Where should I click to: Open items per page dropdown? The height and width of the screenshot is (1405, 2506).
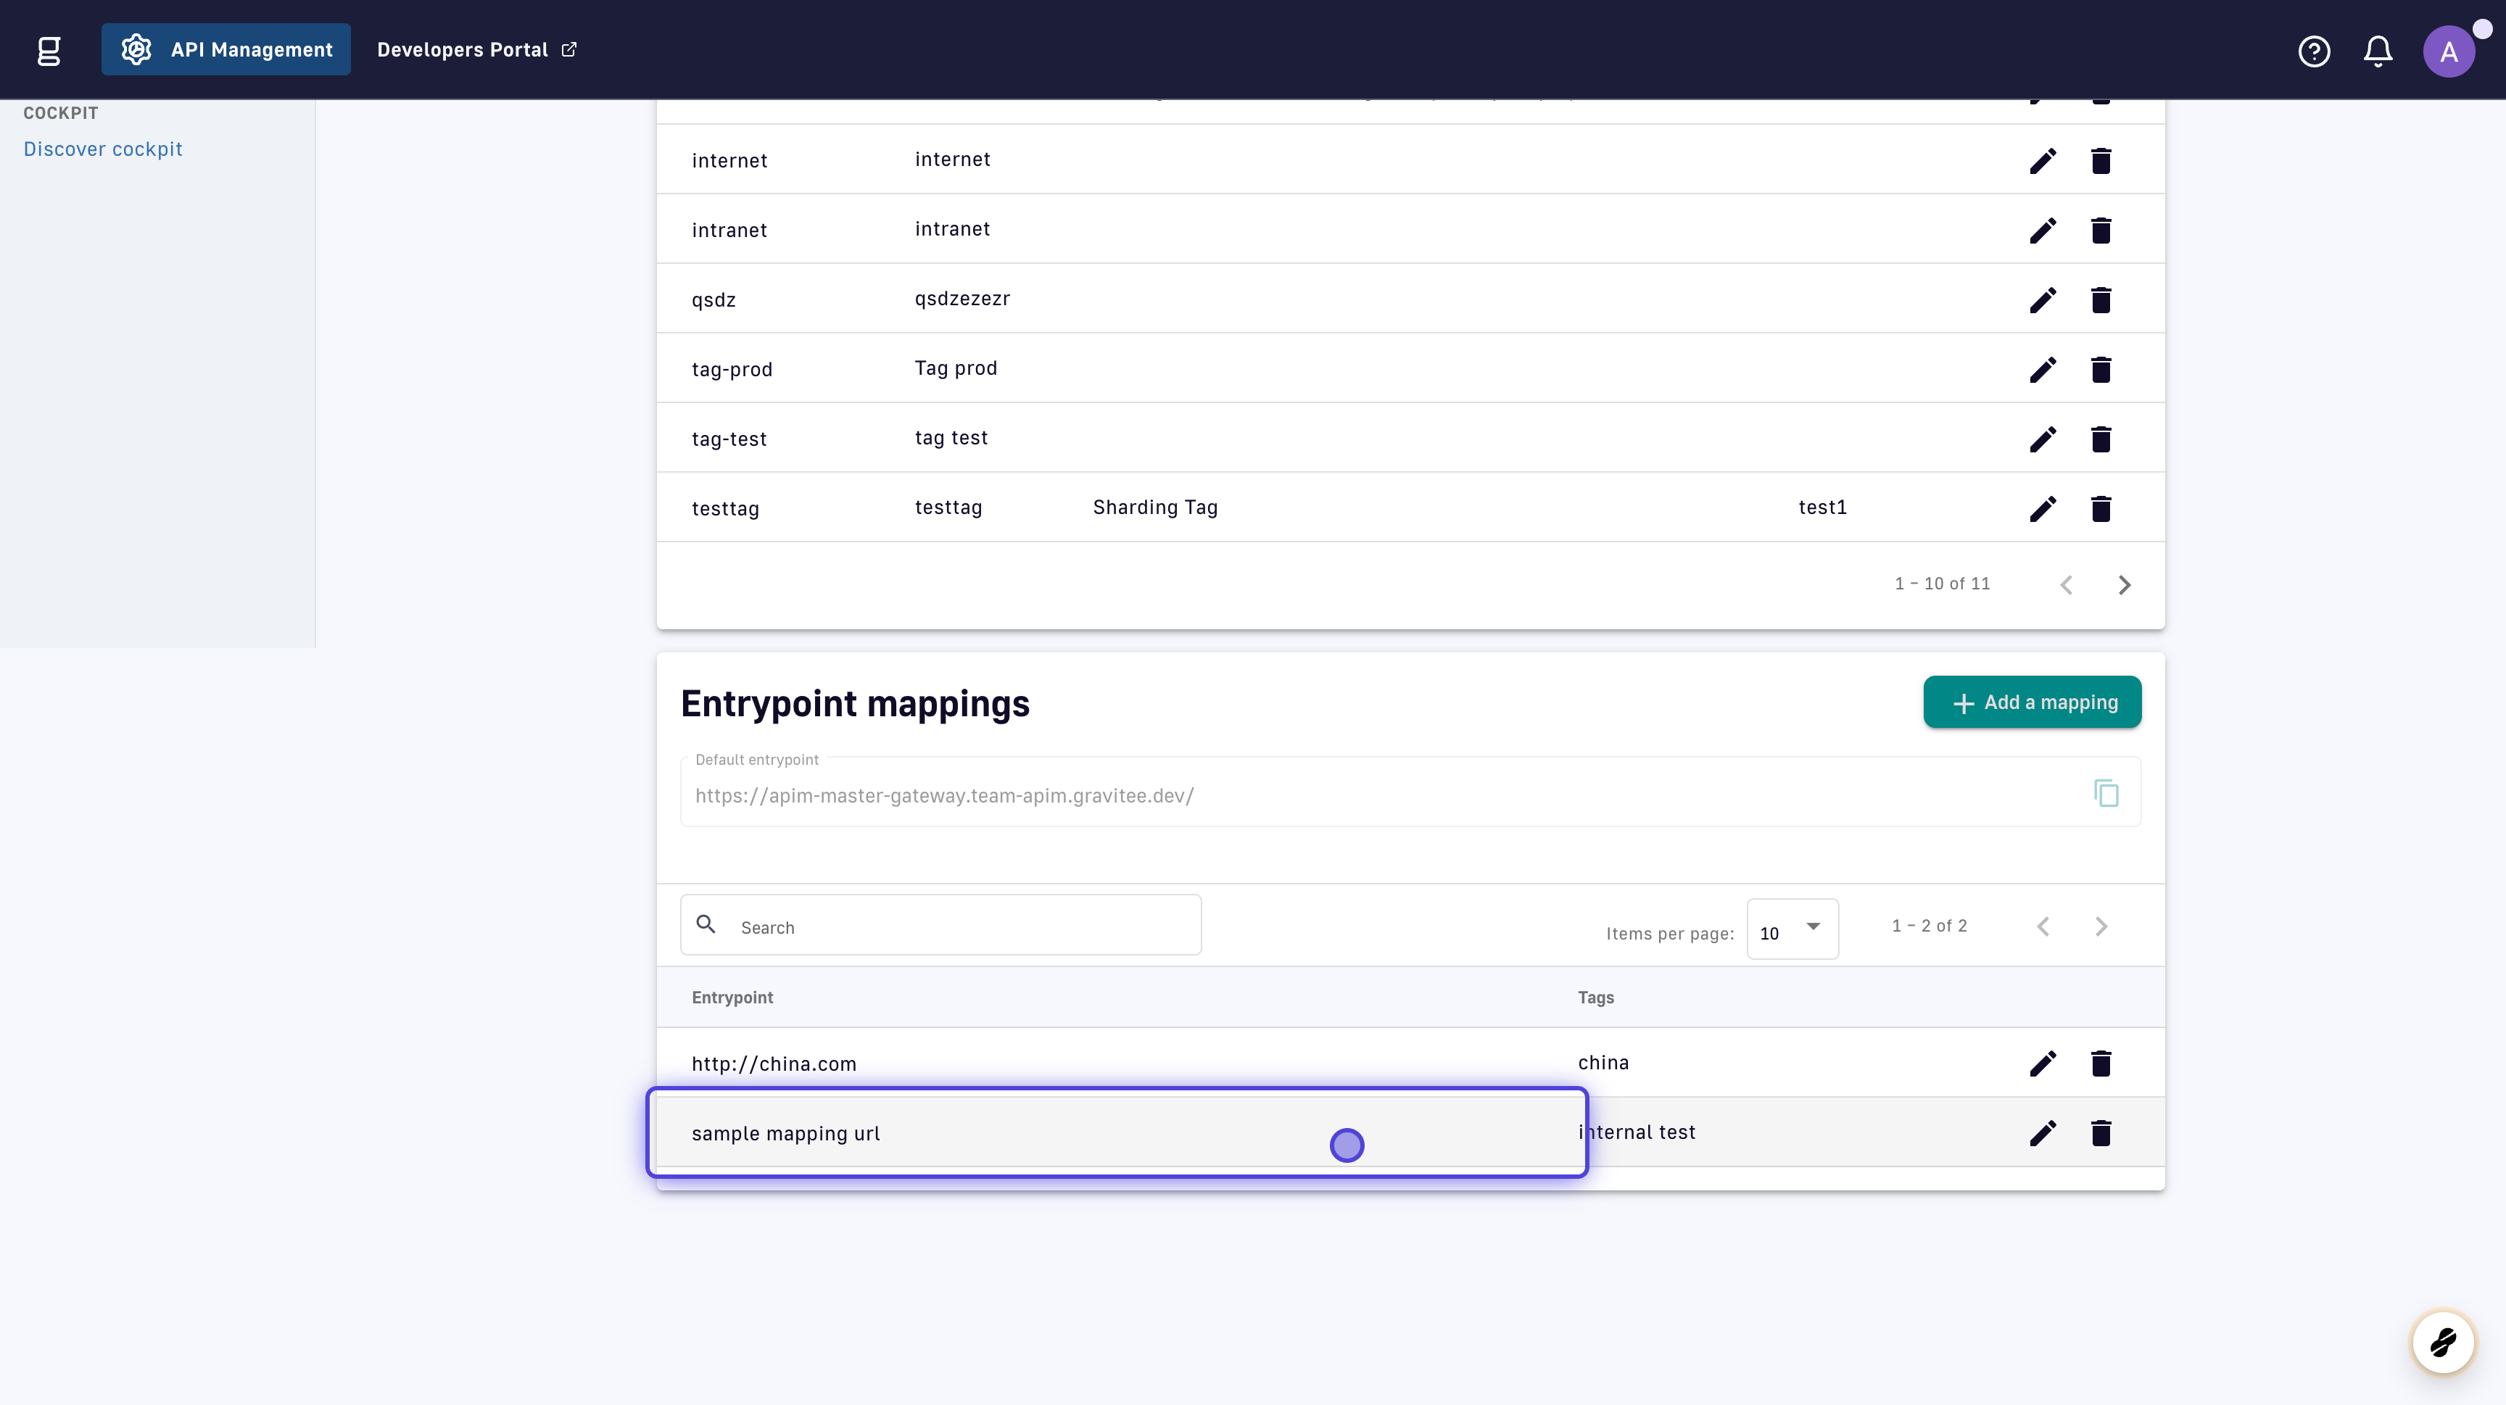click(x=1792, y=929)
